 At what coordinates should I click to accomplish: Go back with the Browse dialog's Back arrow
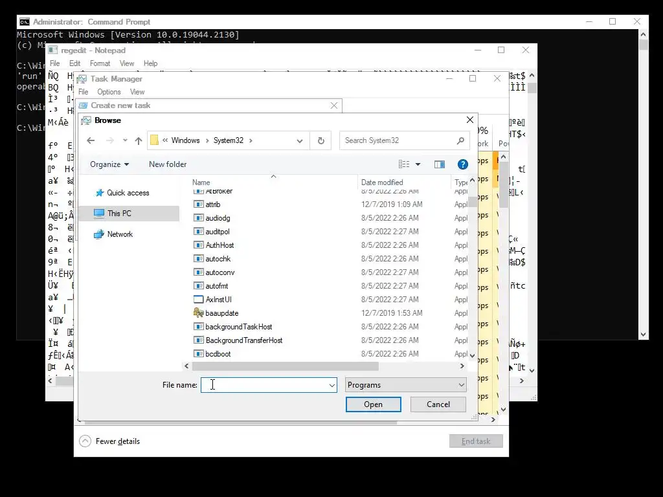[x=91, y=140]
